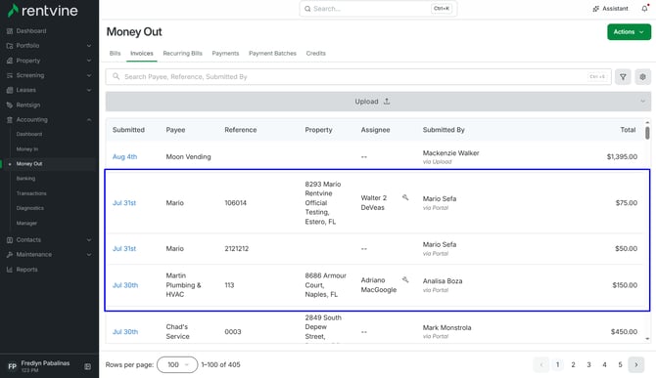
Task: Click the Reports chart icon
Action: pyautogui.click(x=10, y=270)
